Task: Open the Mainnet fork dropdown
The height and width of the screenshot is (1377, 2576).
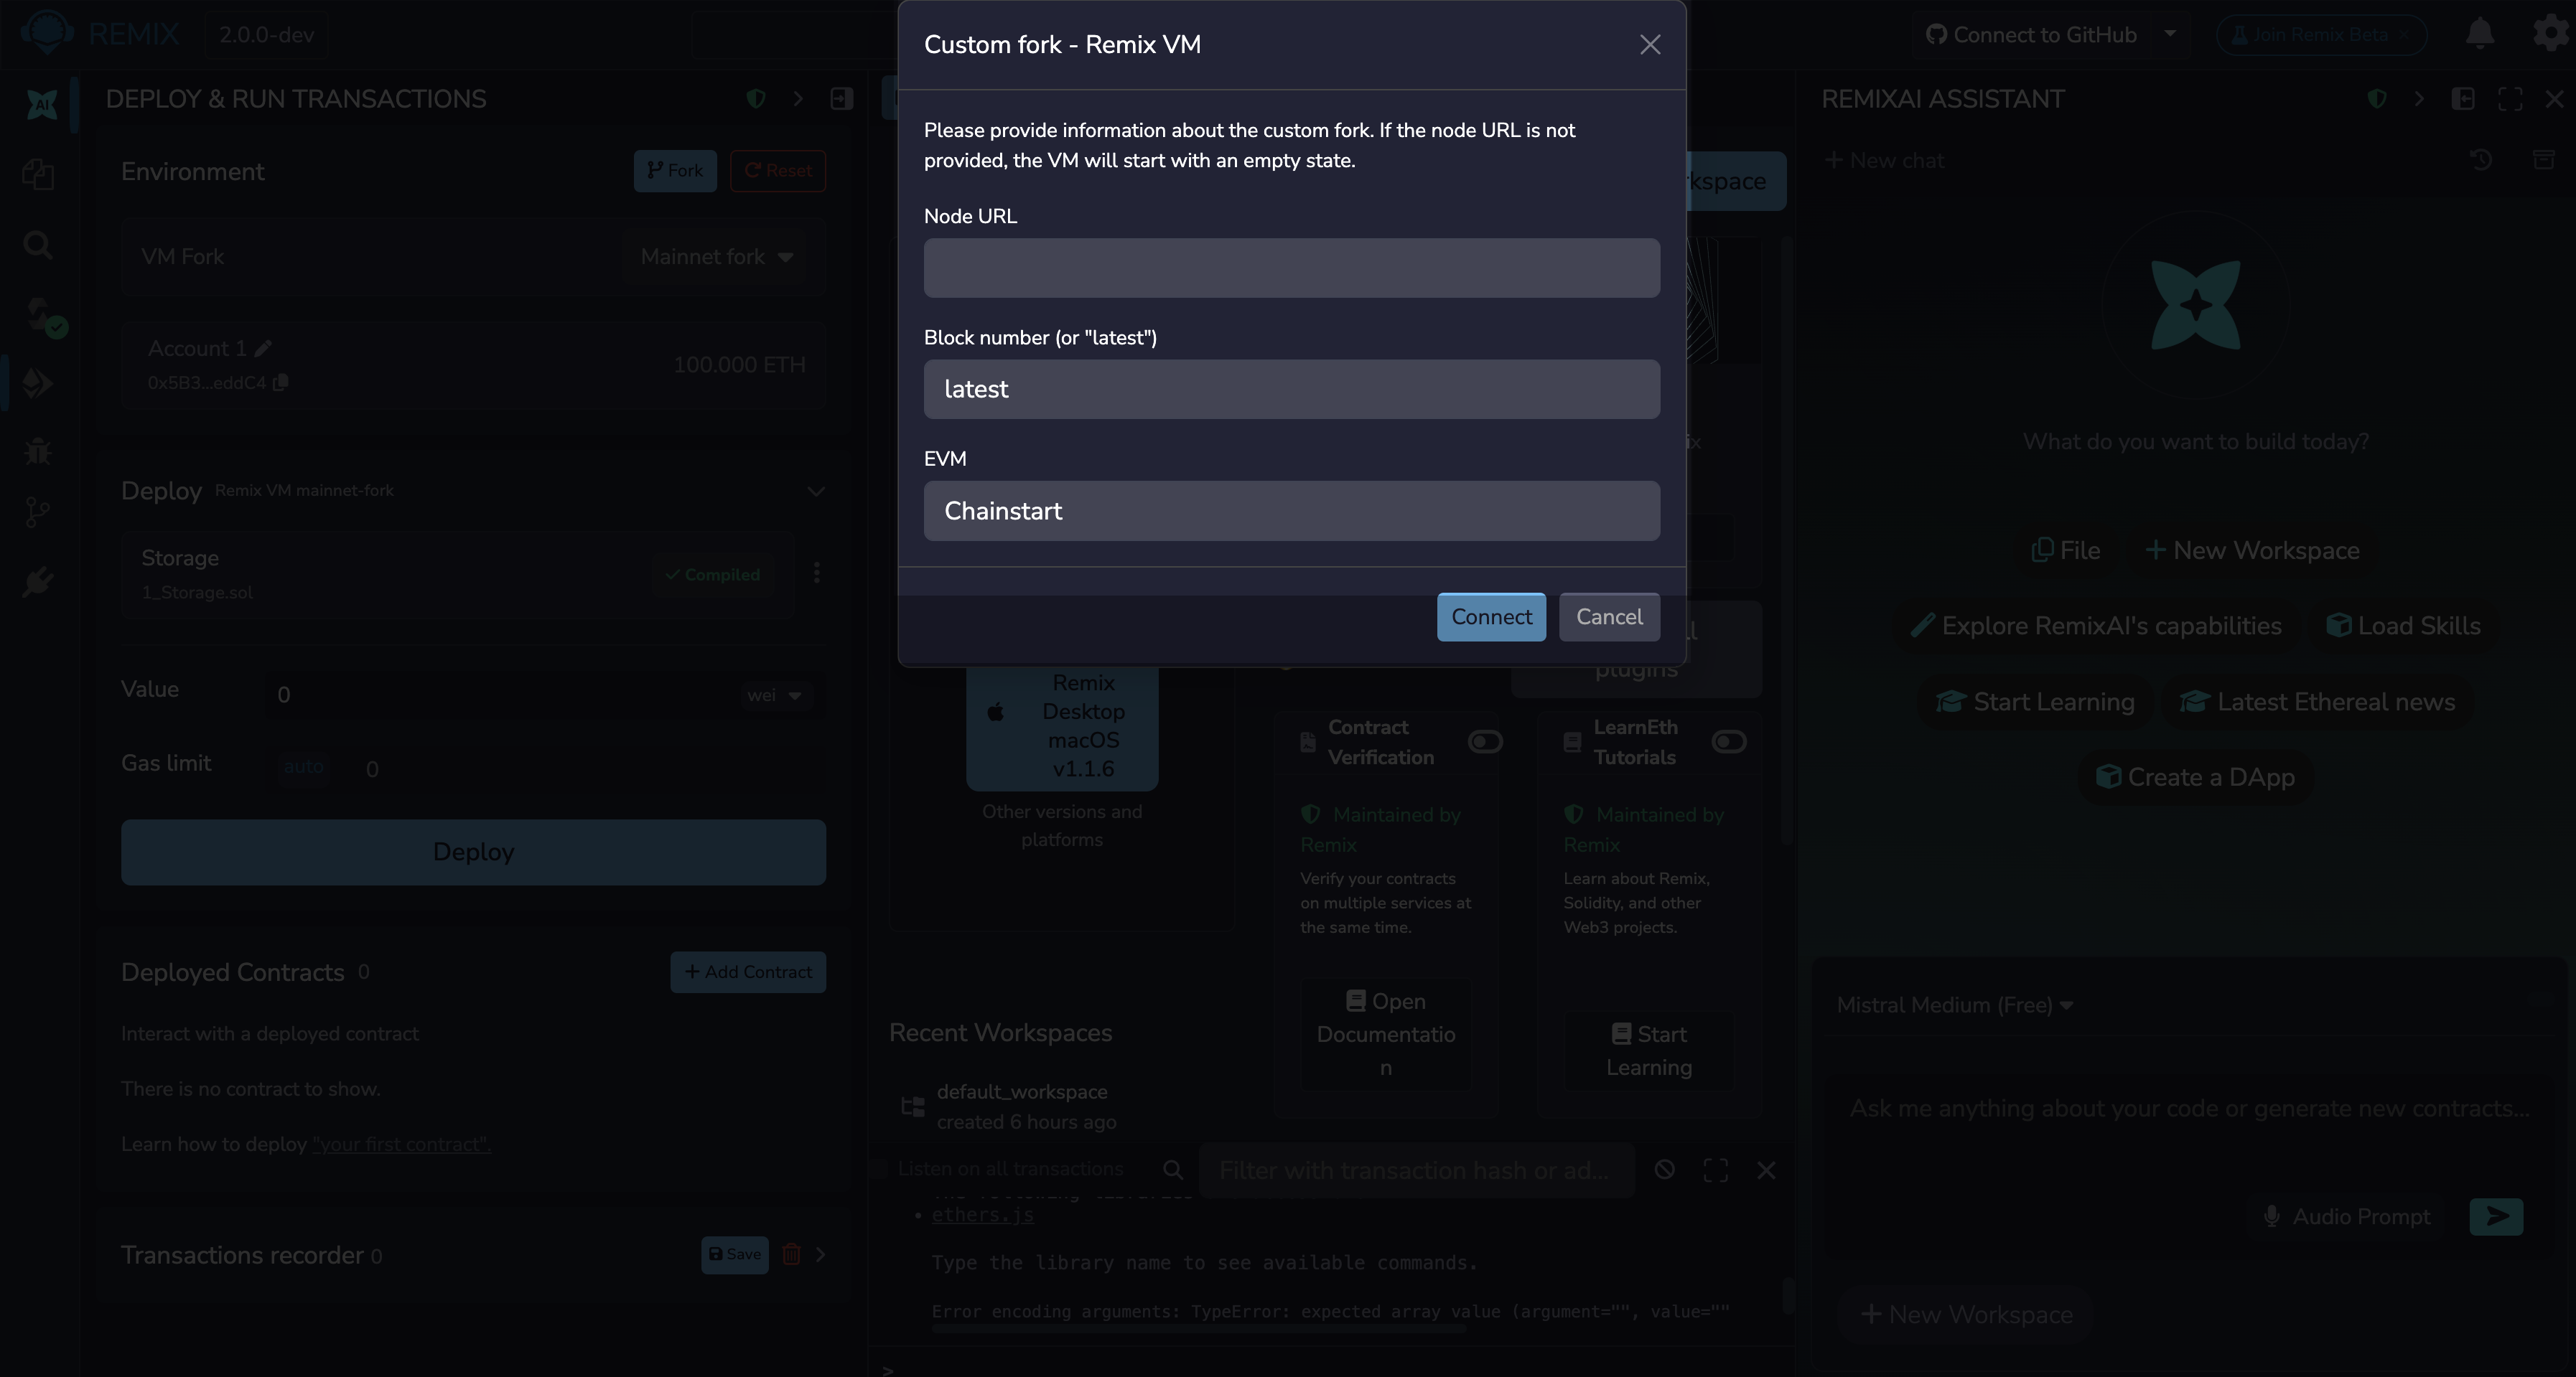Action: click(716, 257)
